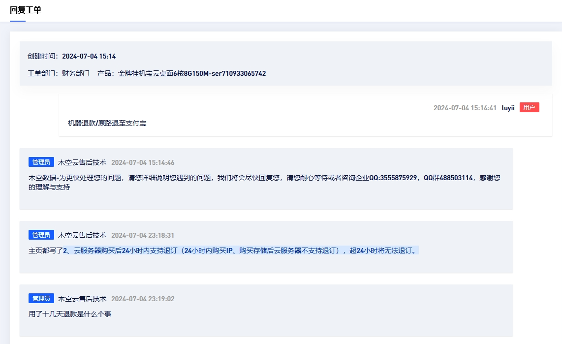Click the 管理员 badge on the 15:14:46 reply
Viewport: 562px width, 344px height.
point(41,162)
